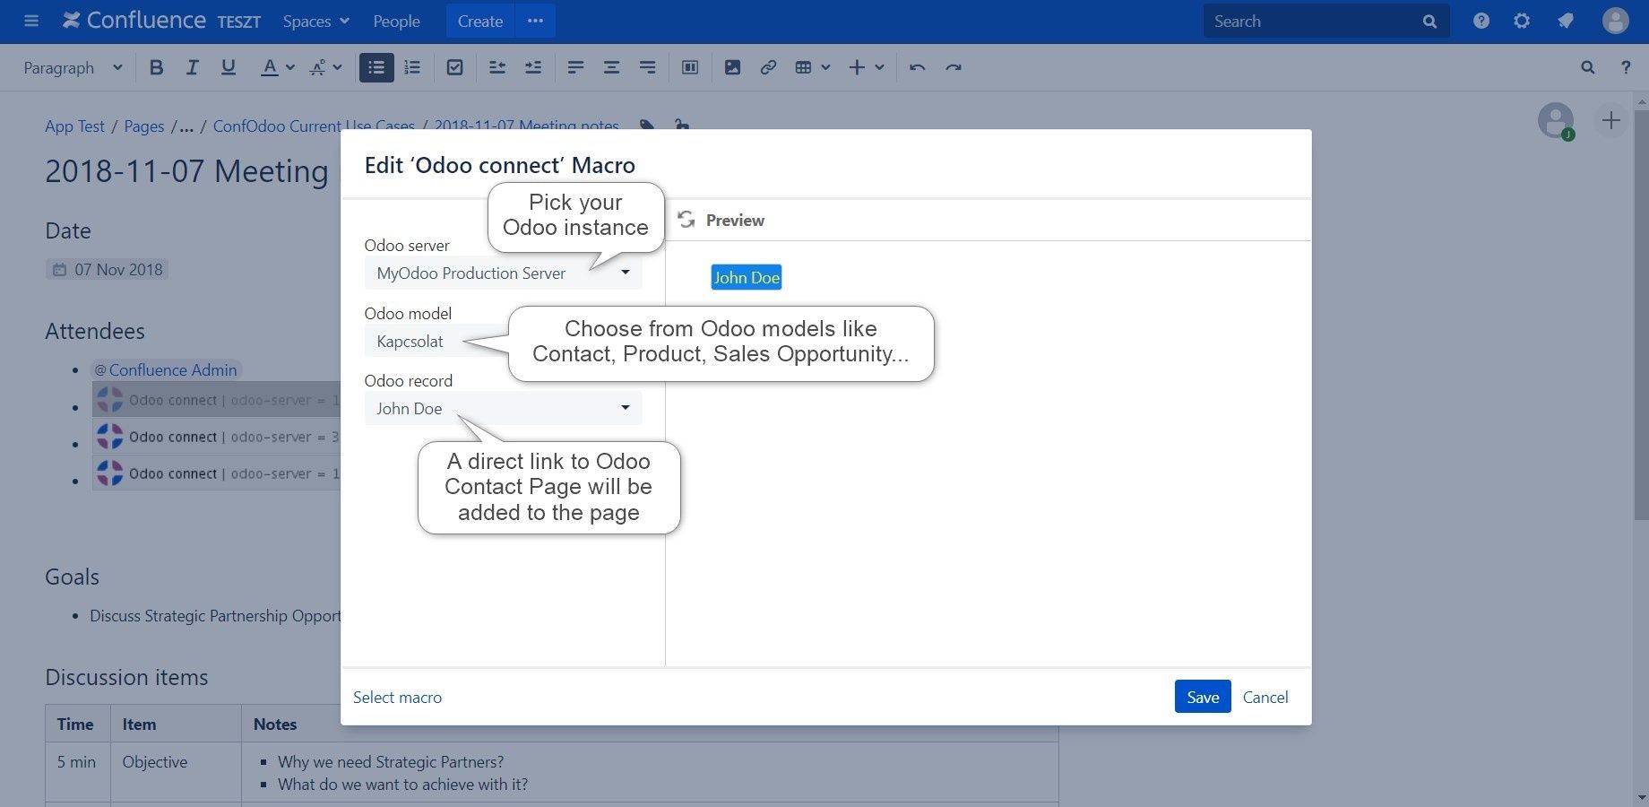The image size is (1649, 807).
Task: Align text center
Action: (611, 67)
